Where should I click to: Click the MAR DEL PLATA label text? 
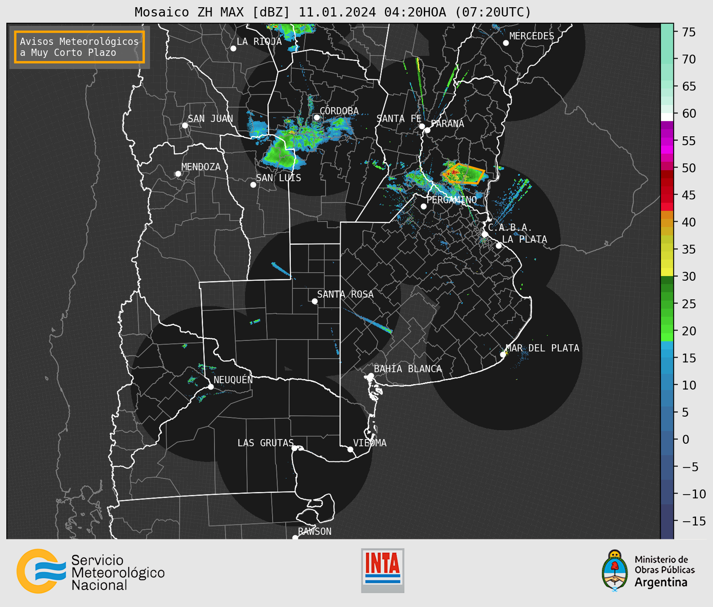pos(542,348)
